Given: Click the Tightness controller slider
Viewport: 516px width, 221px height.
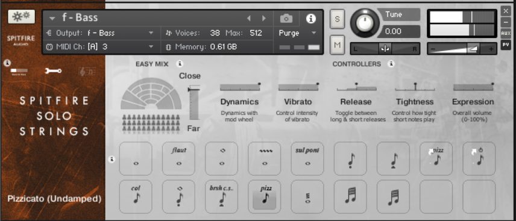Looking at the screenshot, I should [x=415, y=87].
